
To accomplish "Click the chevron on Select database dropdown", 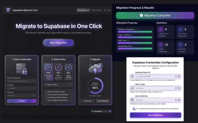I will pyautogui.click(x=71, y=85).
